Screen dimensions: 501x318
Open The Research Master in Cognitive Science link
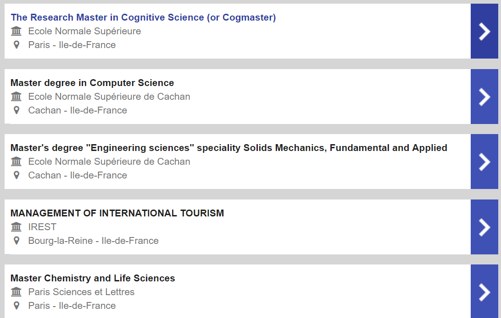point(143,17)
